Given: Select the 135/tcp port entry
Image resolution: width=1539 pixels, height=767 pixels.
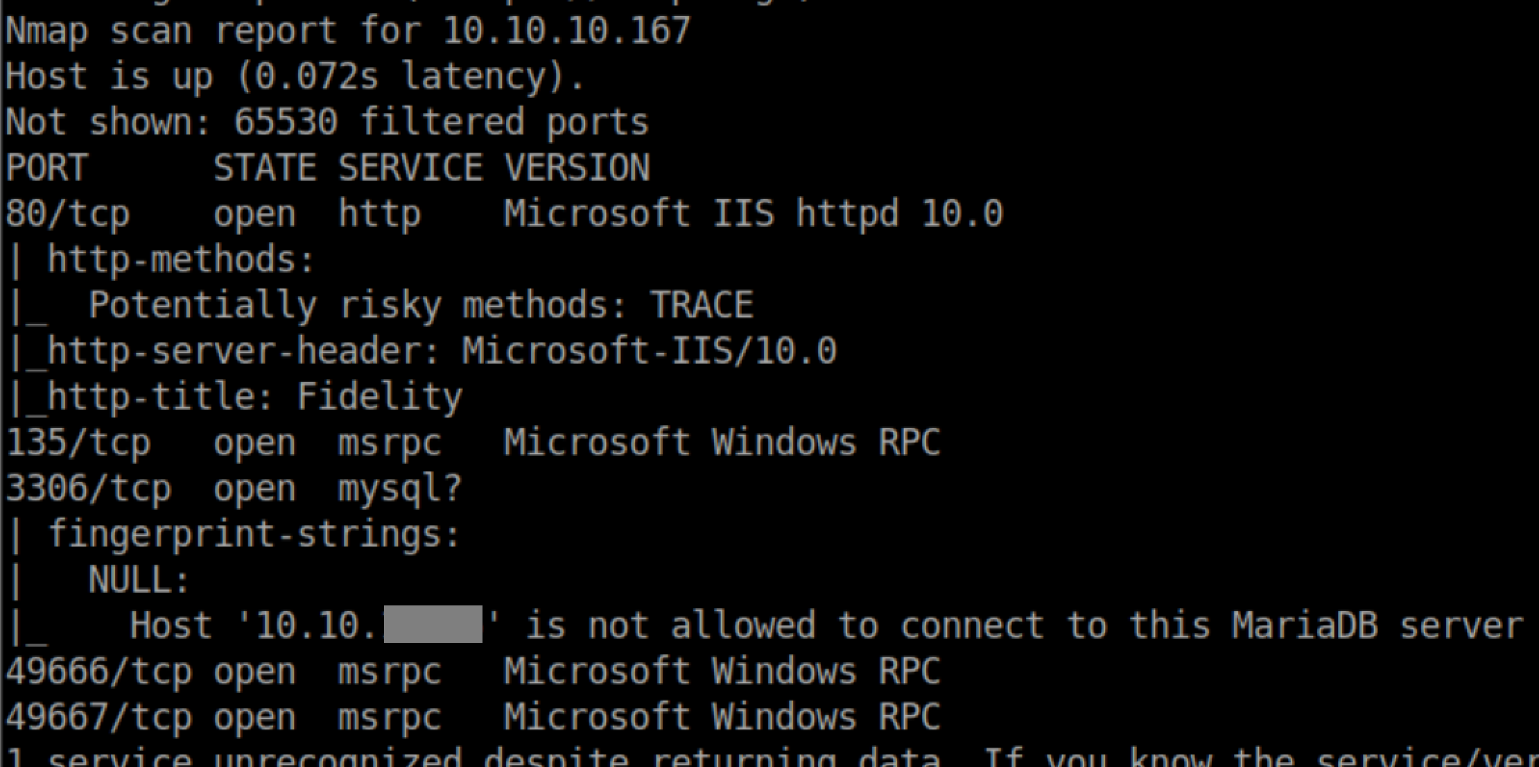Looking at the screenshot, I should point(78,442).
